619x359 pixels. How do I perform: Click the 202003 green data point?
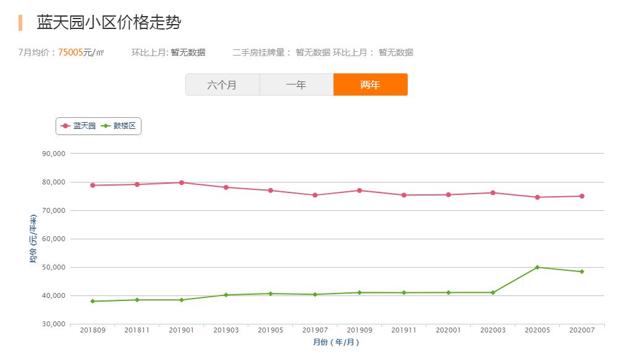point(492,292)
